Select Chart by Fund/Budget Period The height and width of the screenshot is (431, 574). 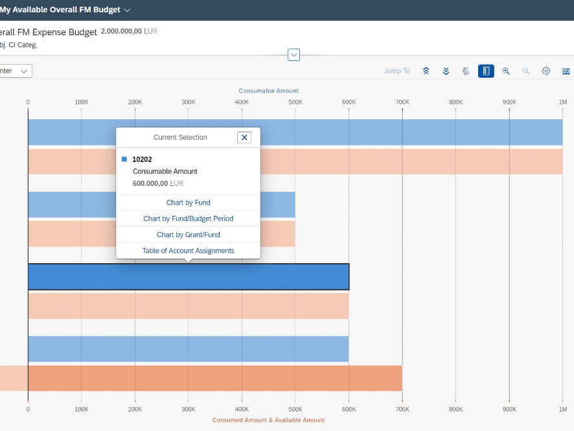(188, 219)
